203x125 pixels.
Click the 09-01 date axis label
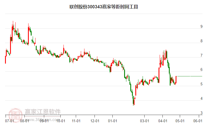click(x=44, y=121)
